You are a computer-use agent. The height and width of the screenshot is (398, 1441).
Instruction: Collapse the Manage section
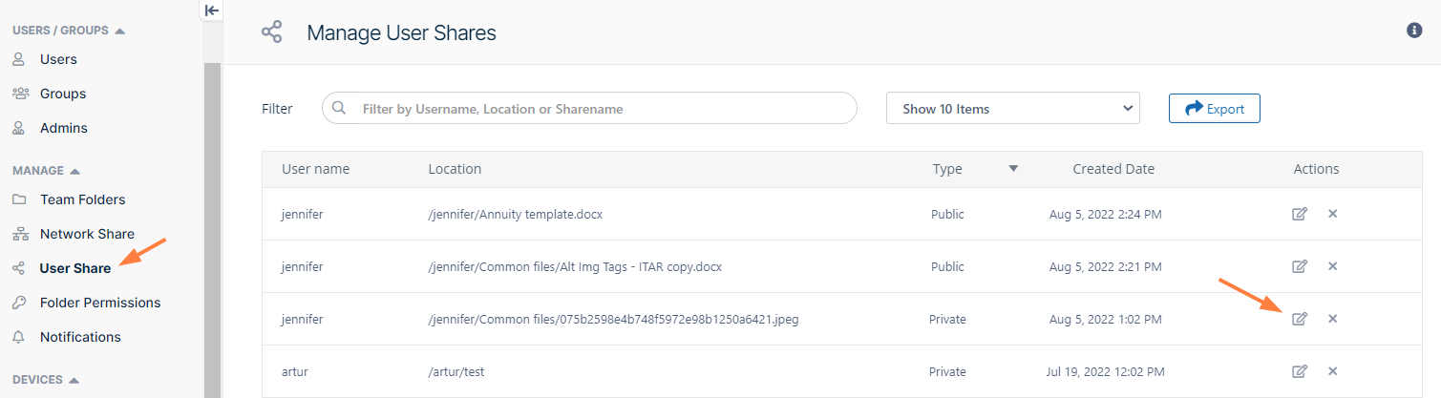(75, 171)
